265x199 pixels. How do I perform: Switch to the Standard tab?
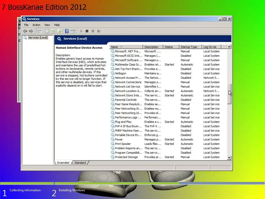pyautogui.click(x=80, y=163)
